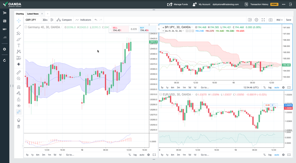Open the news panel icon in left sidebar
The image size is (296, 163).
click(4, 21)
